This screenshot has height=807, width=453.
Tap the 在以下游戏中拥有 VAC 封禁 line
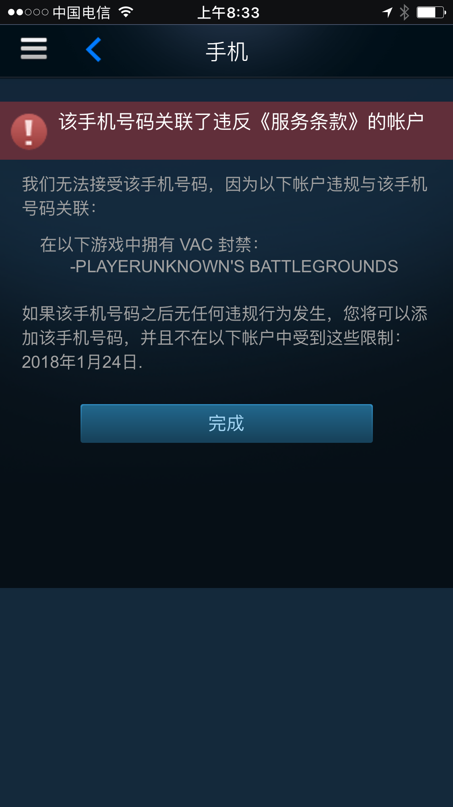[149, 244]
